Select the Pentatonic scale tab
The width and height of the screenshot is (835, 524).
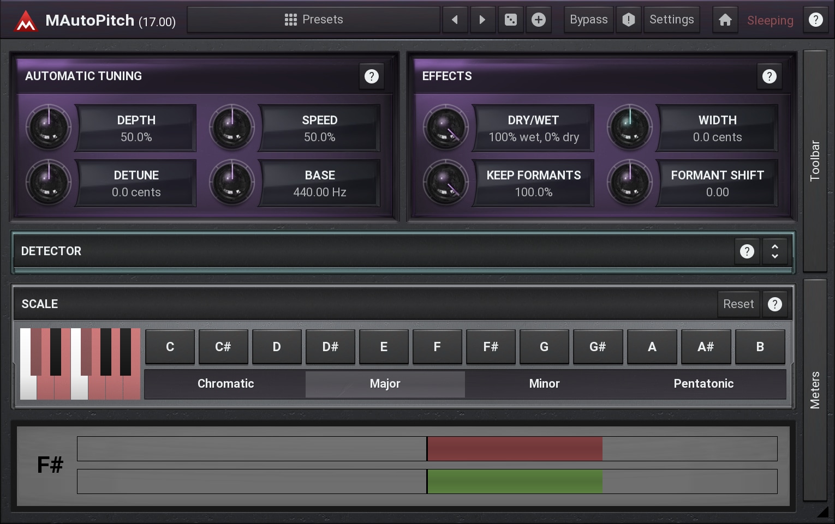(x=703, y=384)
